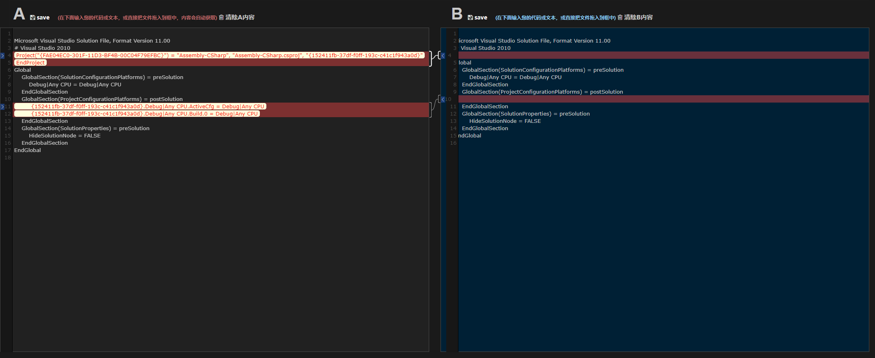Click the floppy disk save icon for panel A
The image size is (875, 358).
coord(32,17)
